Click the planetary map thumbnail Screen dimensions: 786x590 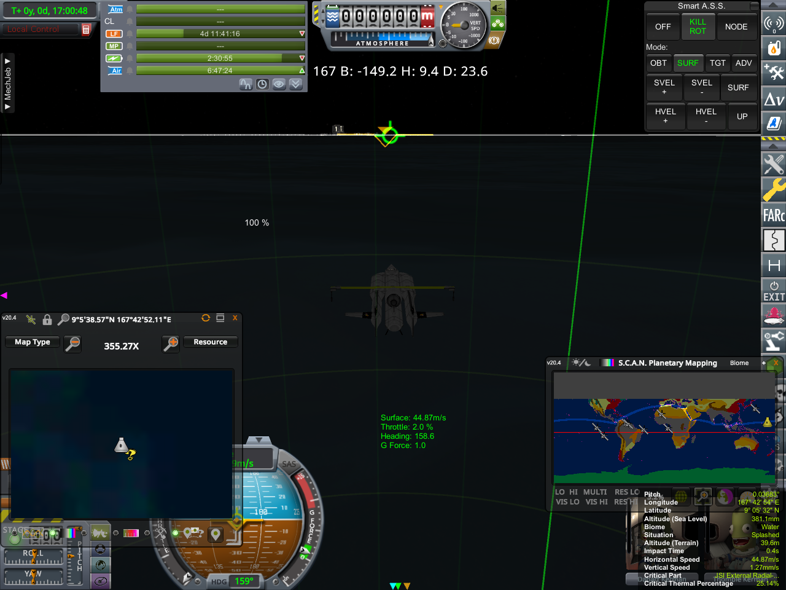pyautogui.click(x=664, y=441)
